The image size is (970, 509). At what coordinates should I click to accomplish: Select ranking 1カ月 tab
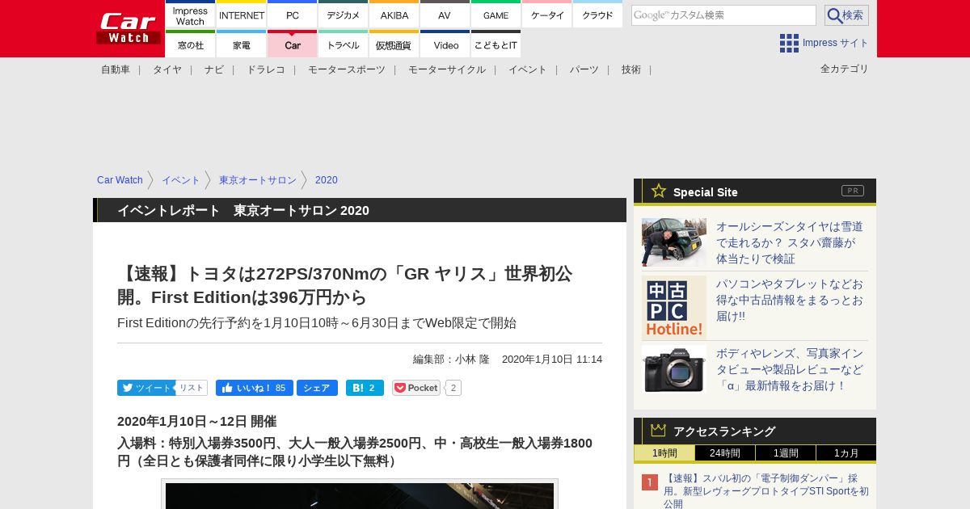[846, 453]
